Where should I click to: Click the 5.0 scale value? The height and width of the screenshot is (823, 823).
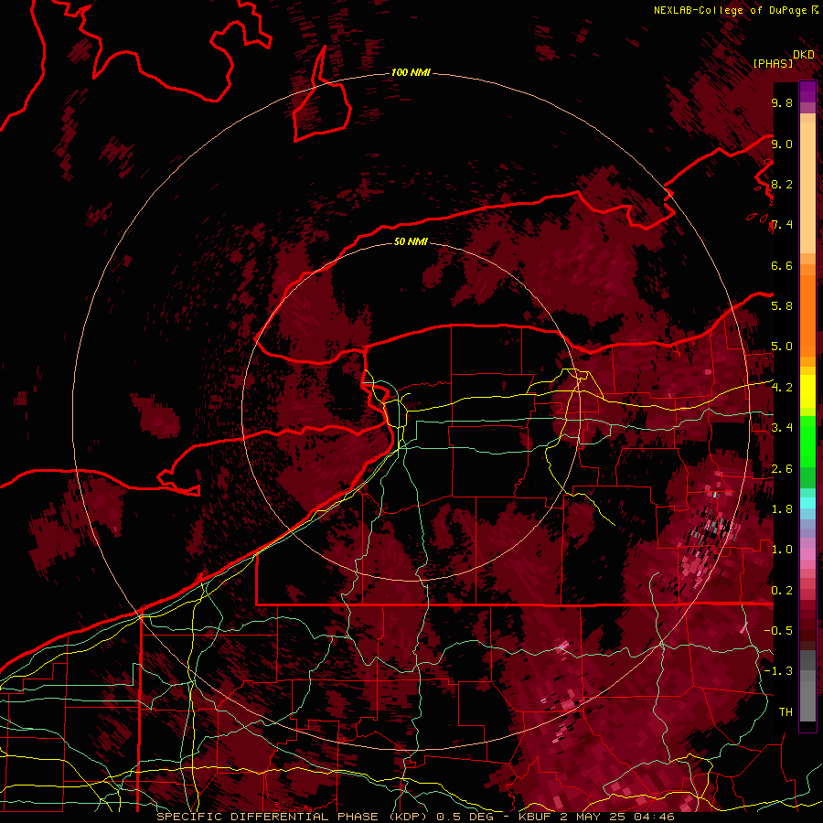[782, 347]
